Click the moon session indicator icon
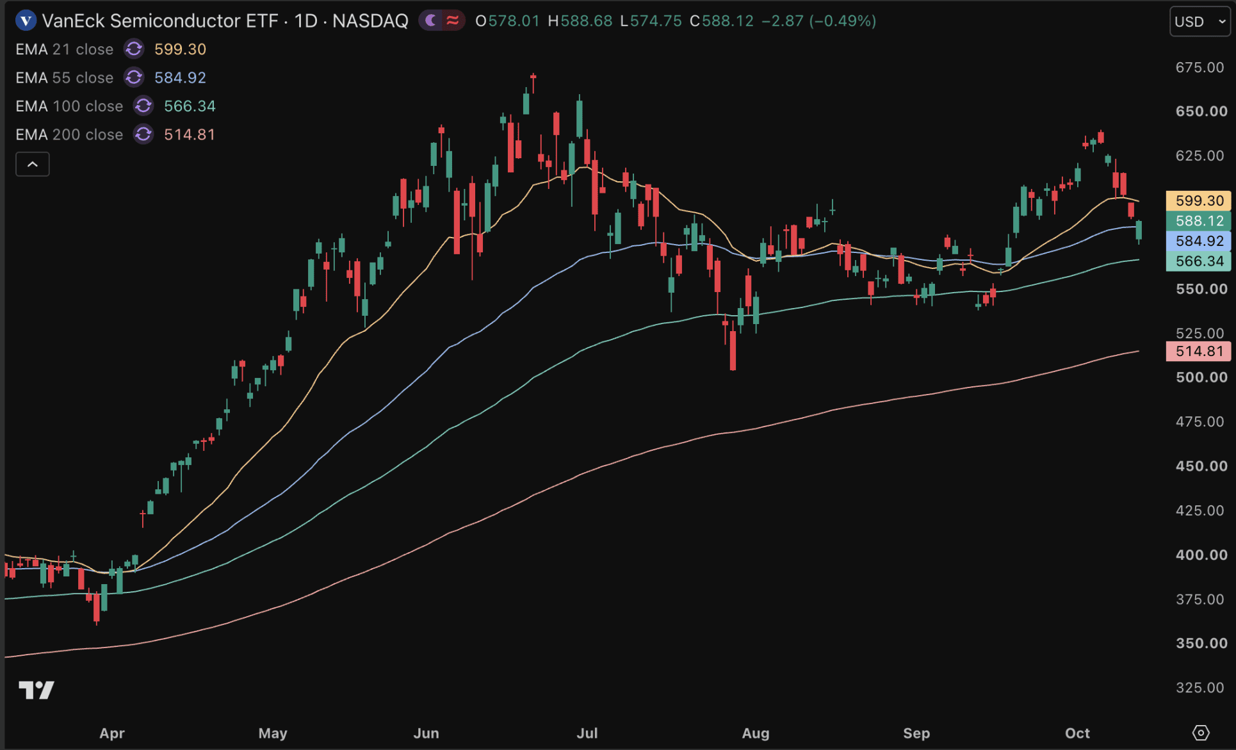Image resolution: width=1236 pixels, height=750 pixels. 431,21
